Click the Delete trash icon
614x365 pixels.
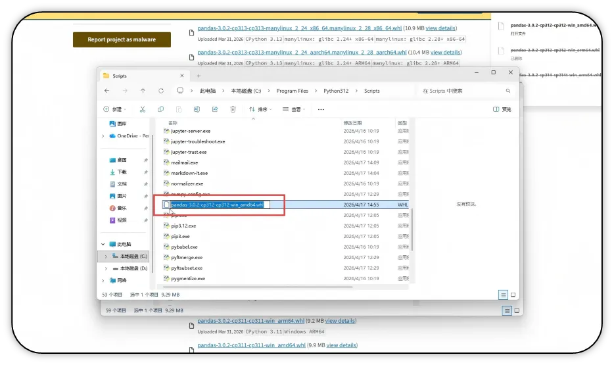pyautogui.click(x=233, y=109)
